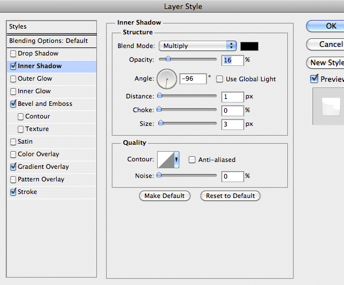The width and height of the screenshot is (344, 285).
Task: Open the Contour curve picker thumbnail
Action: coord(165,160)
